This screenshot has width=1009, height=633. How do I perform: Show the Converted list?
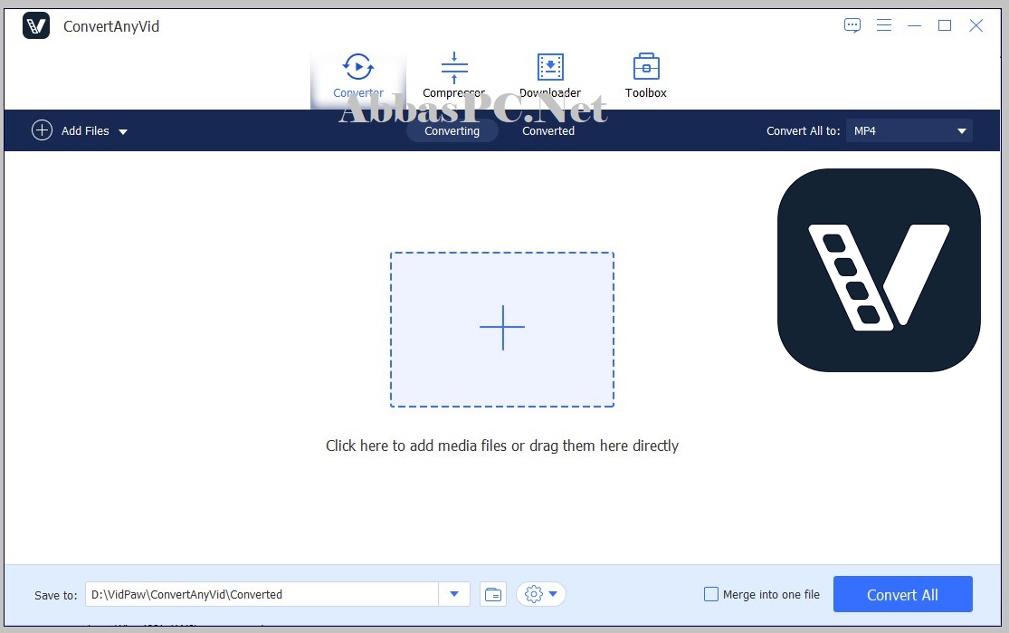548,130
